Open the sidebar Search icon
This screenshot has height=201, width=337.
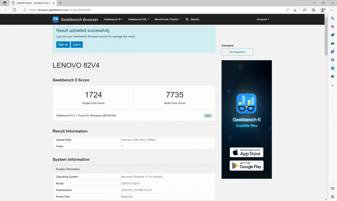[x=333, y=19]
